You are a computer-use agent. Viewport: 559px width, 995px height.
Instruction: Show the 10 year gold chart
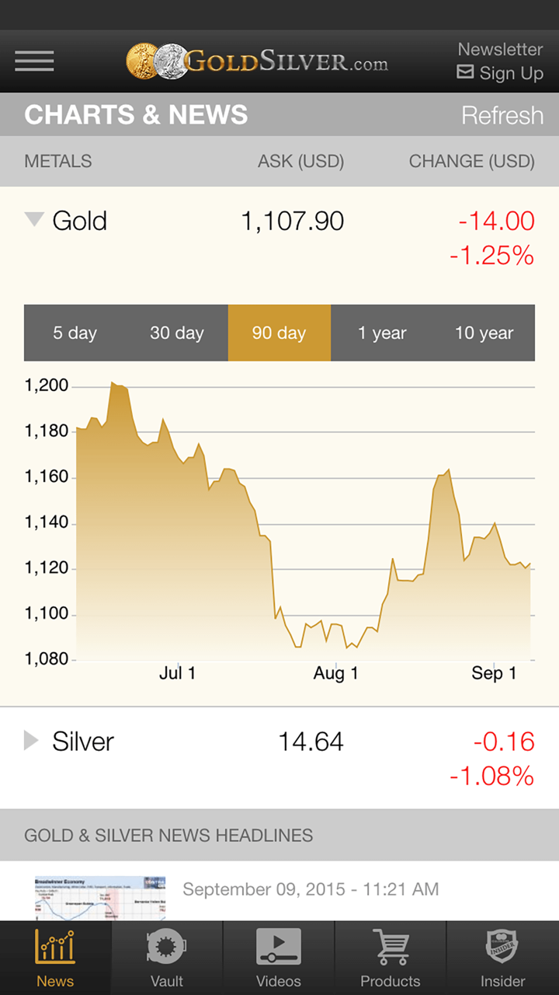pos(484,333)
